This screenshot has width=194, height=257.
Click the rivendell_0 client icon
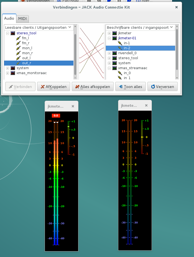pyautogui.click(x=114, y=53)
